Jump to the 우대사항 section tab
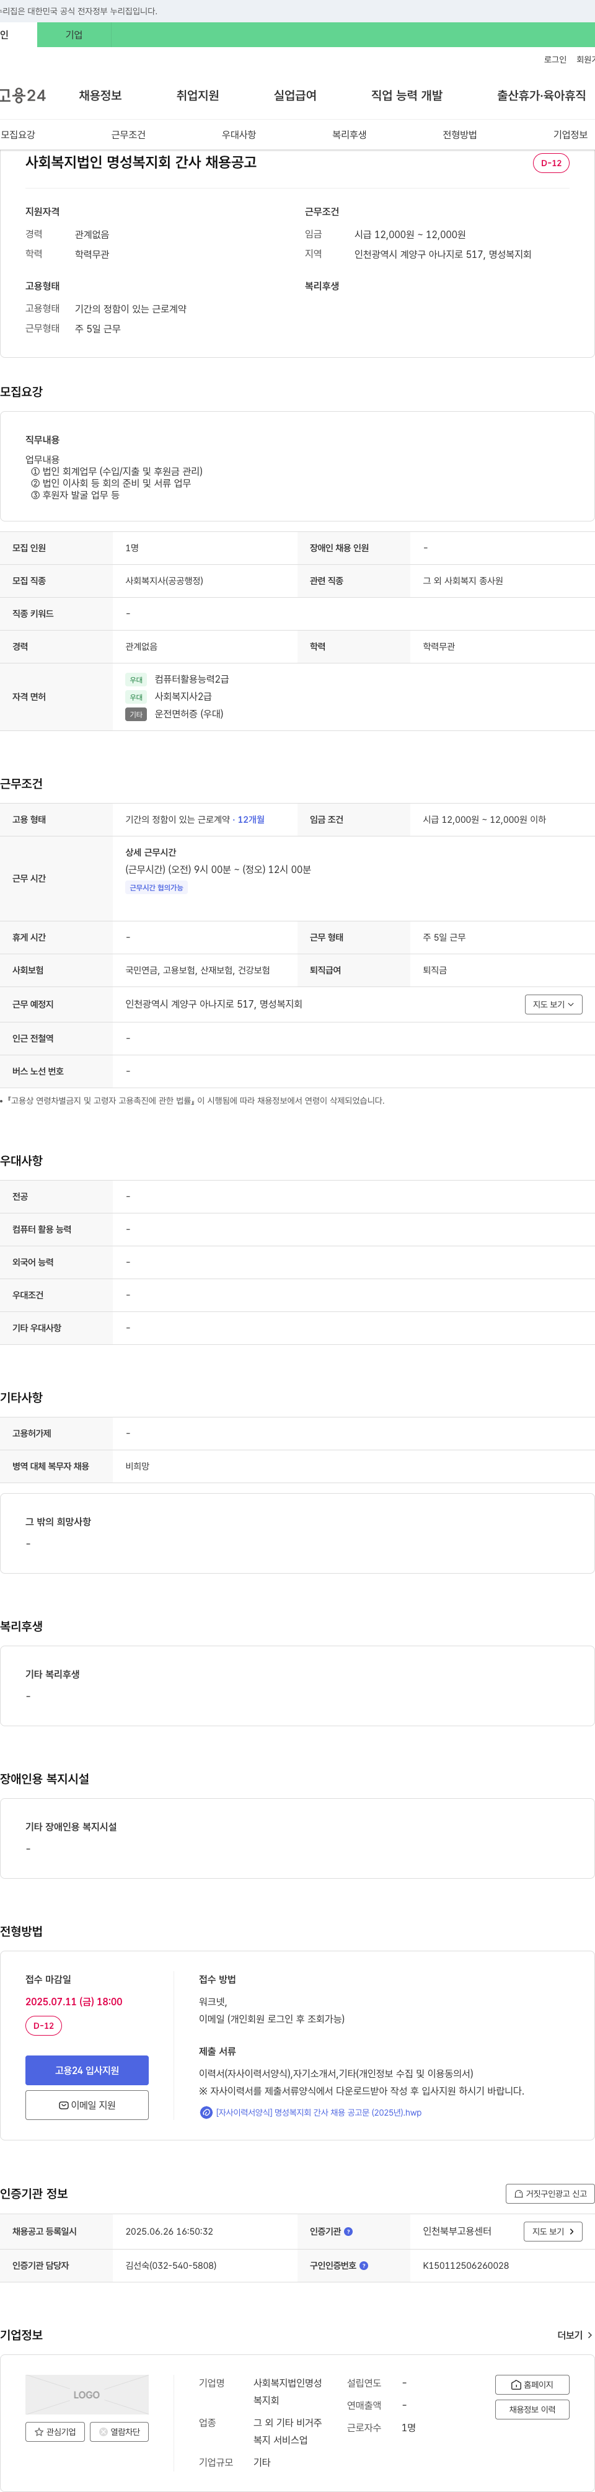Image resolution: width=595 pixels, height=2492 pixels. tap(239, 135)
